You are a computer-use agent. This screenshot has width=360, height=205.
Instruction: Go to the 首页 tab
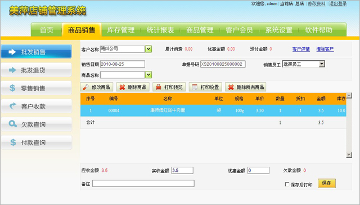[x=47, y=30]
